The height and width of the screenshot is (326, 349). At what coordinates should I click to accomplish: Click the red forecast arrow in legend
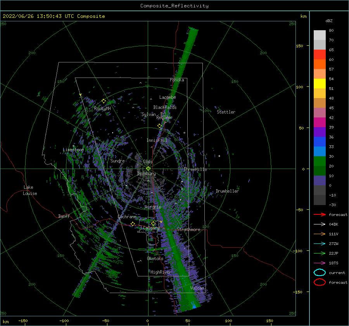pyautogui.click(x=320, y=214)
